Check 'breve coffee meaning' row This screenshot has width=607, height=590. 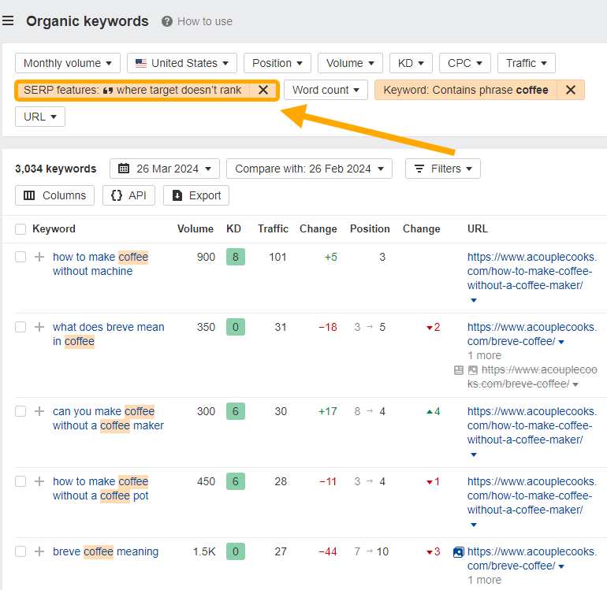pos(20,551)
